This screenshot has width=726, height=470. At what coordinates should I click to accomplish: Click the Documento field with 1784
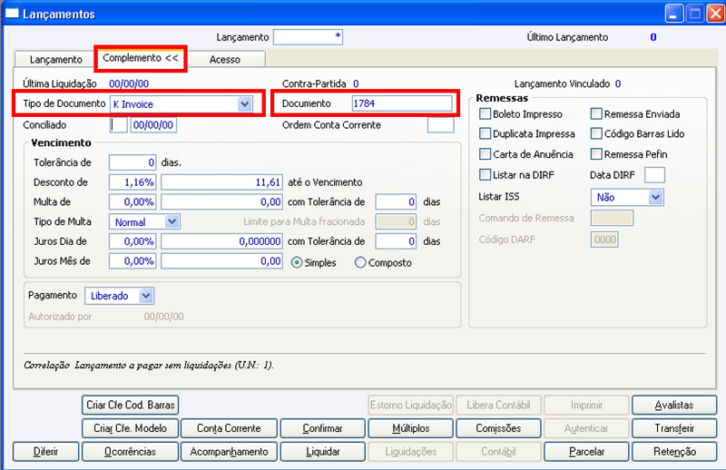tap(402, 103)
